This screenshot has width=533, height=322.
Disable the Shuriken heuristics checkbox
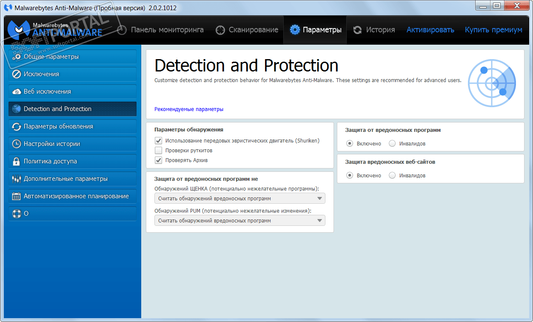(158, 140)
